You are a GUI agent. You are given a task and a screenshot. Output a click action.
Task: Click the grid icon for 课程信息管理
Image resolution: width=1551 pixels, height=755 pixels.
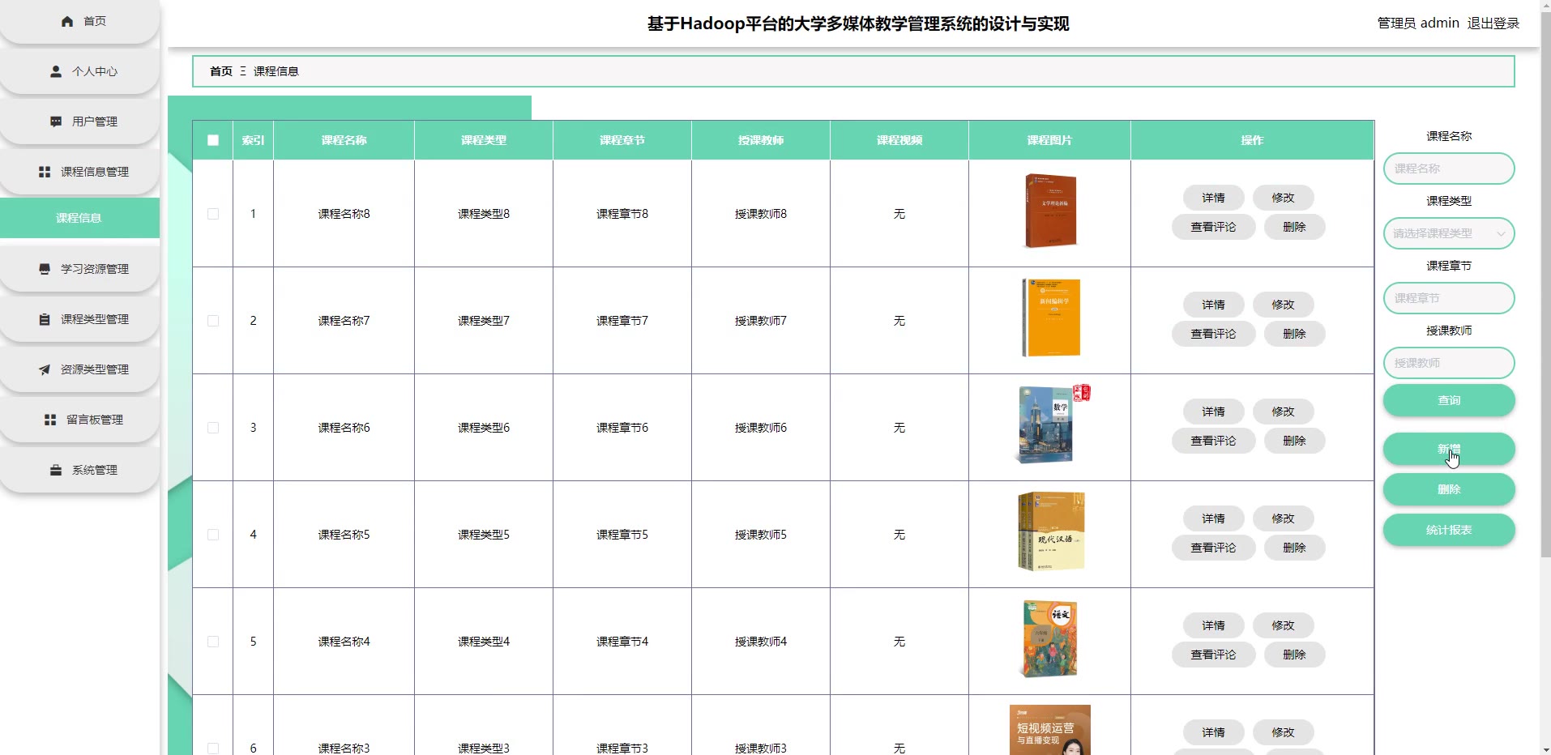[45, 172]
